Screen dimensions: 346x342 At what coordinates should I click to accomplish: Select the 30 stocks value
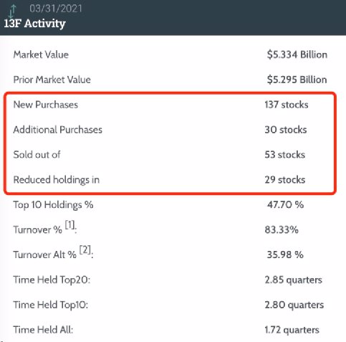286,130
